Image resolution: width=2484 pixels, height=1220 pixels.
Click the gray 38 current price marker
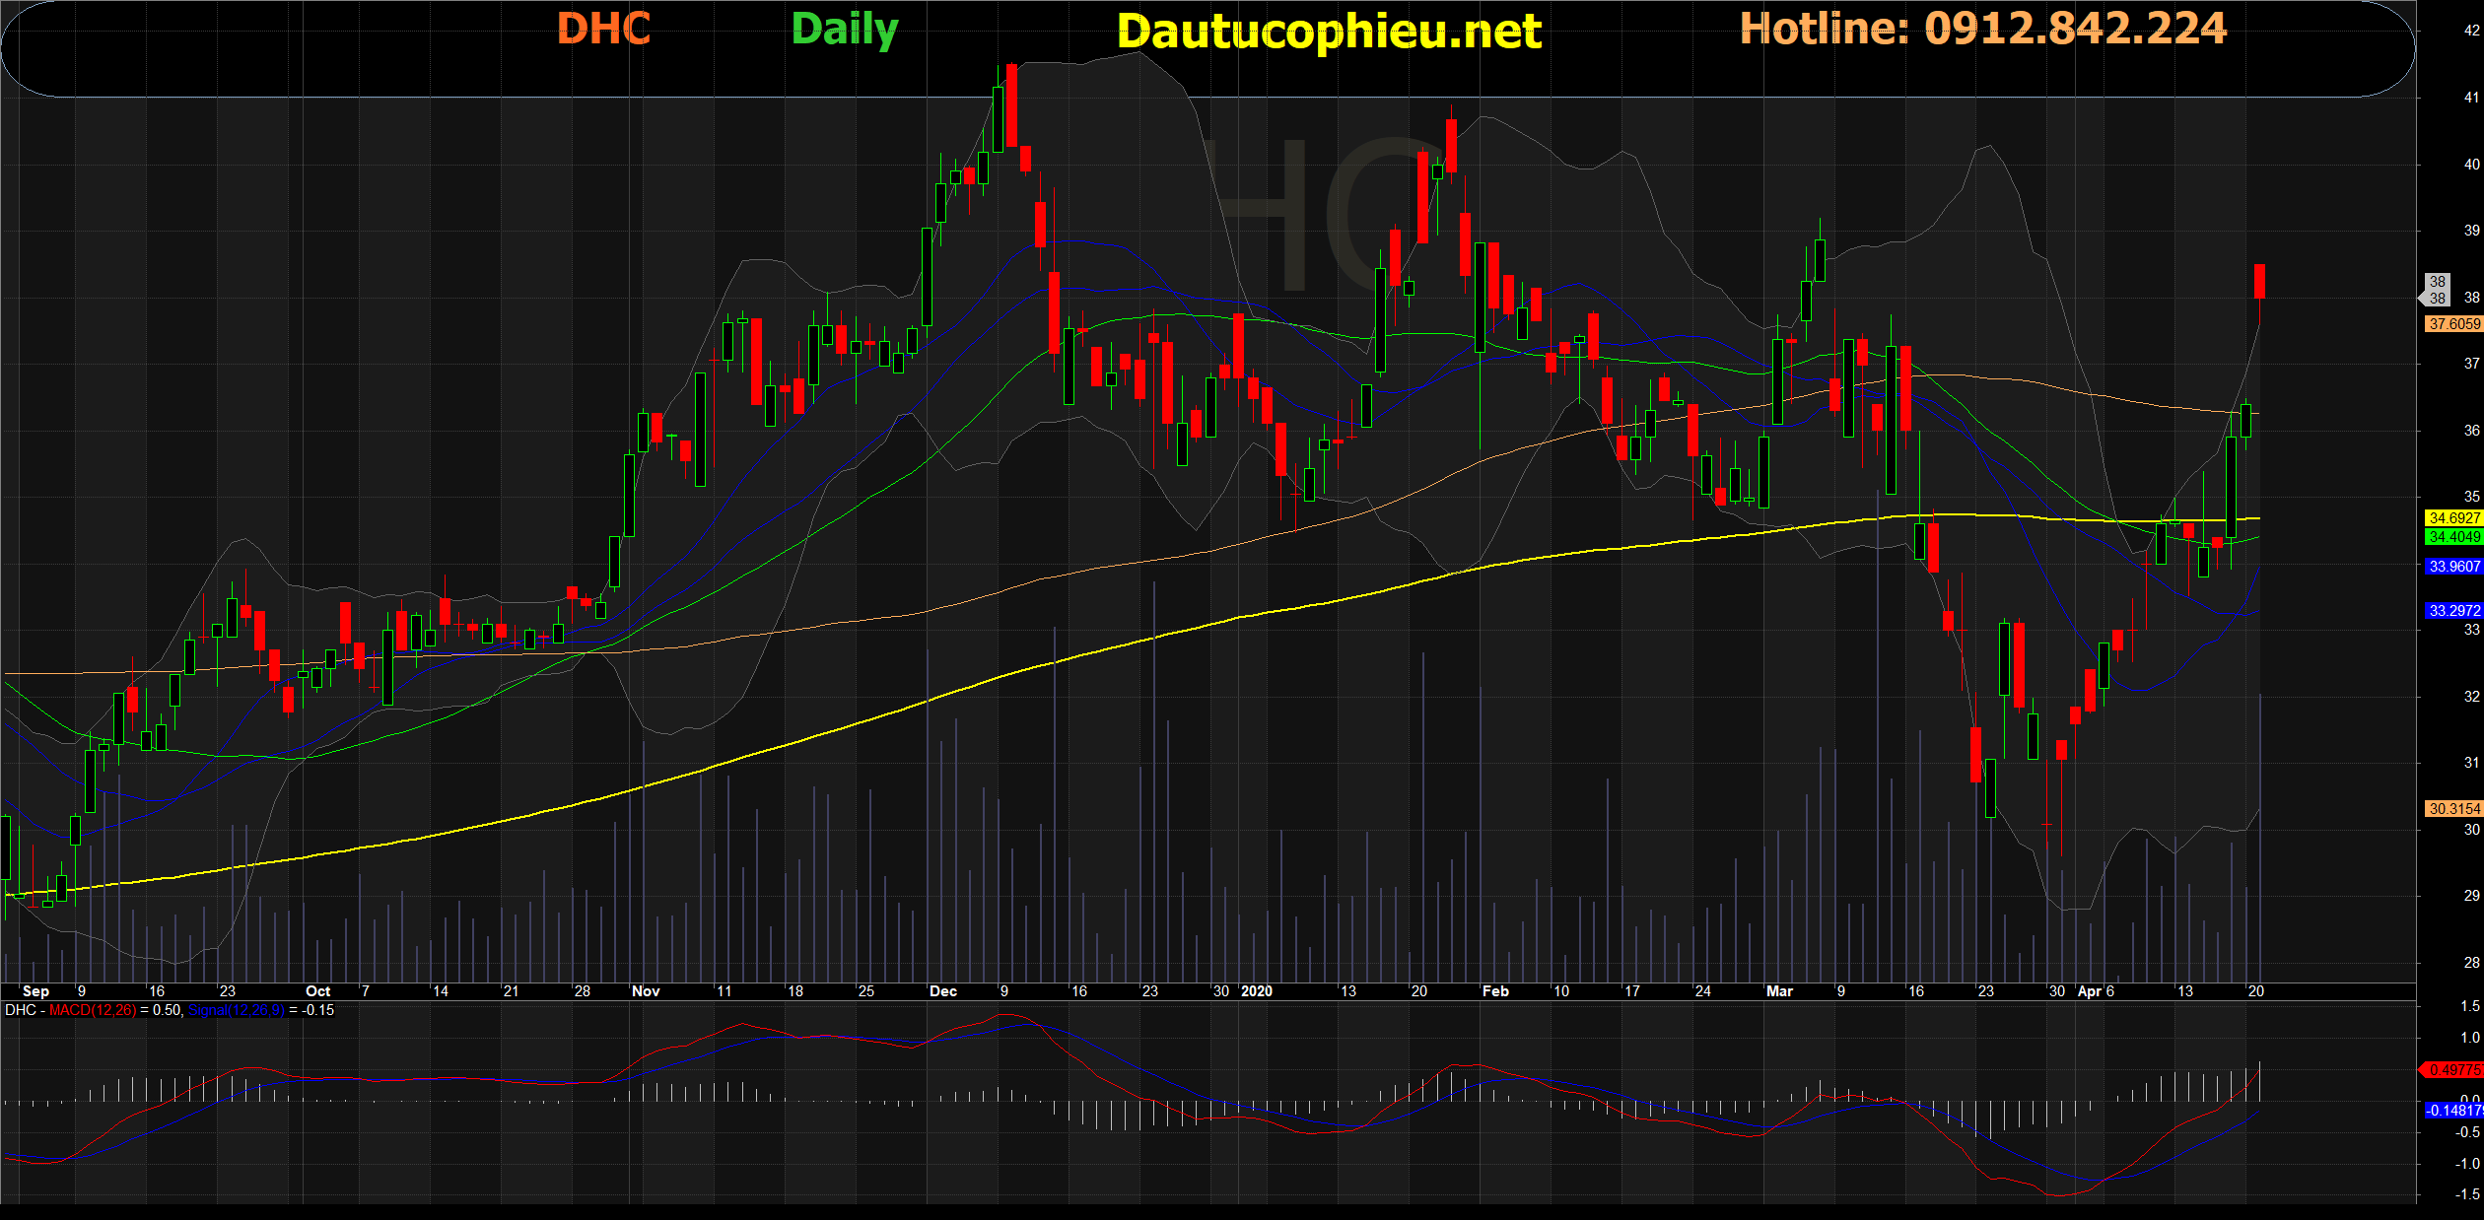point(2437,290)
